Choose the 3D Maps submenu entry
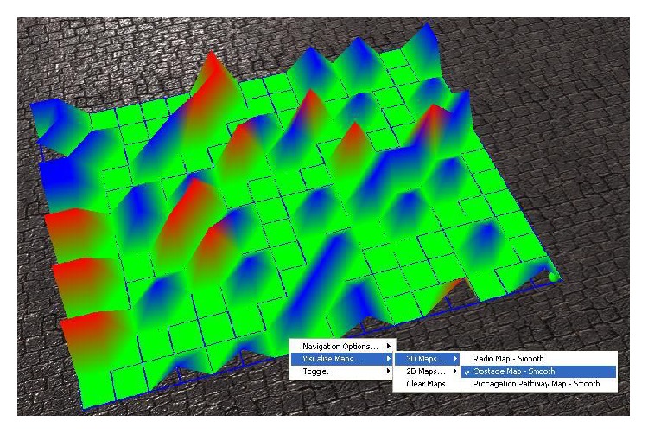This screenshot has height=434, width=648. pos(427,359)
